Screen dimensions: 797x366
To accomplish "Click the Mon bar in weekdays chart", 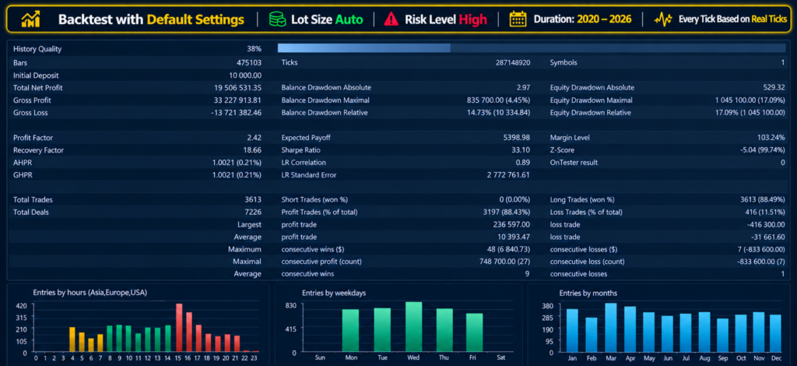I will (350, 330).
